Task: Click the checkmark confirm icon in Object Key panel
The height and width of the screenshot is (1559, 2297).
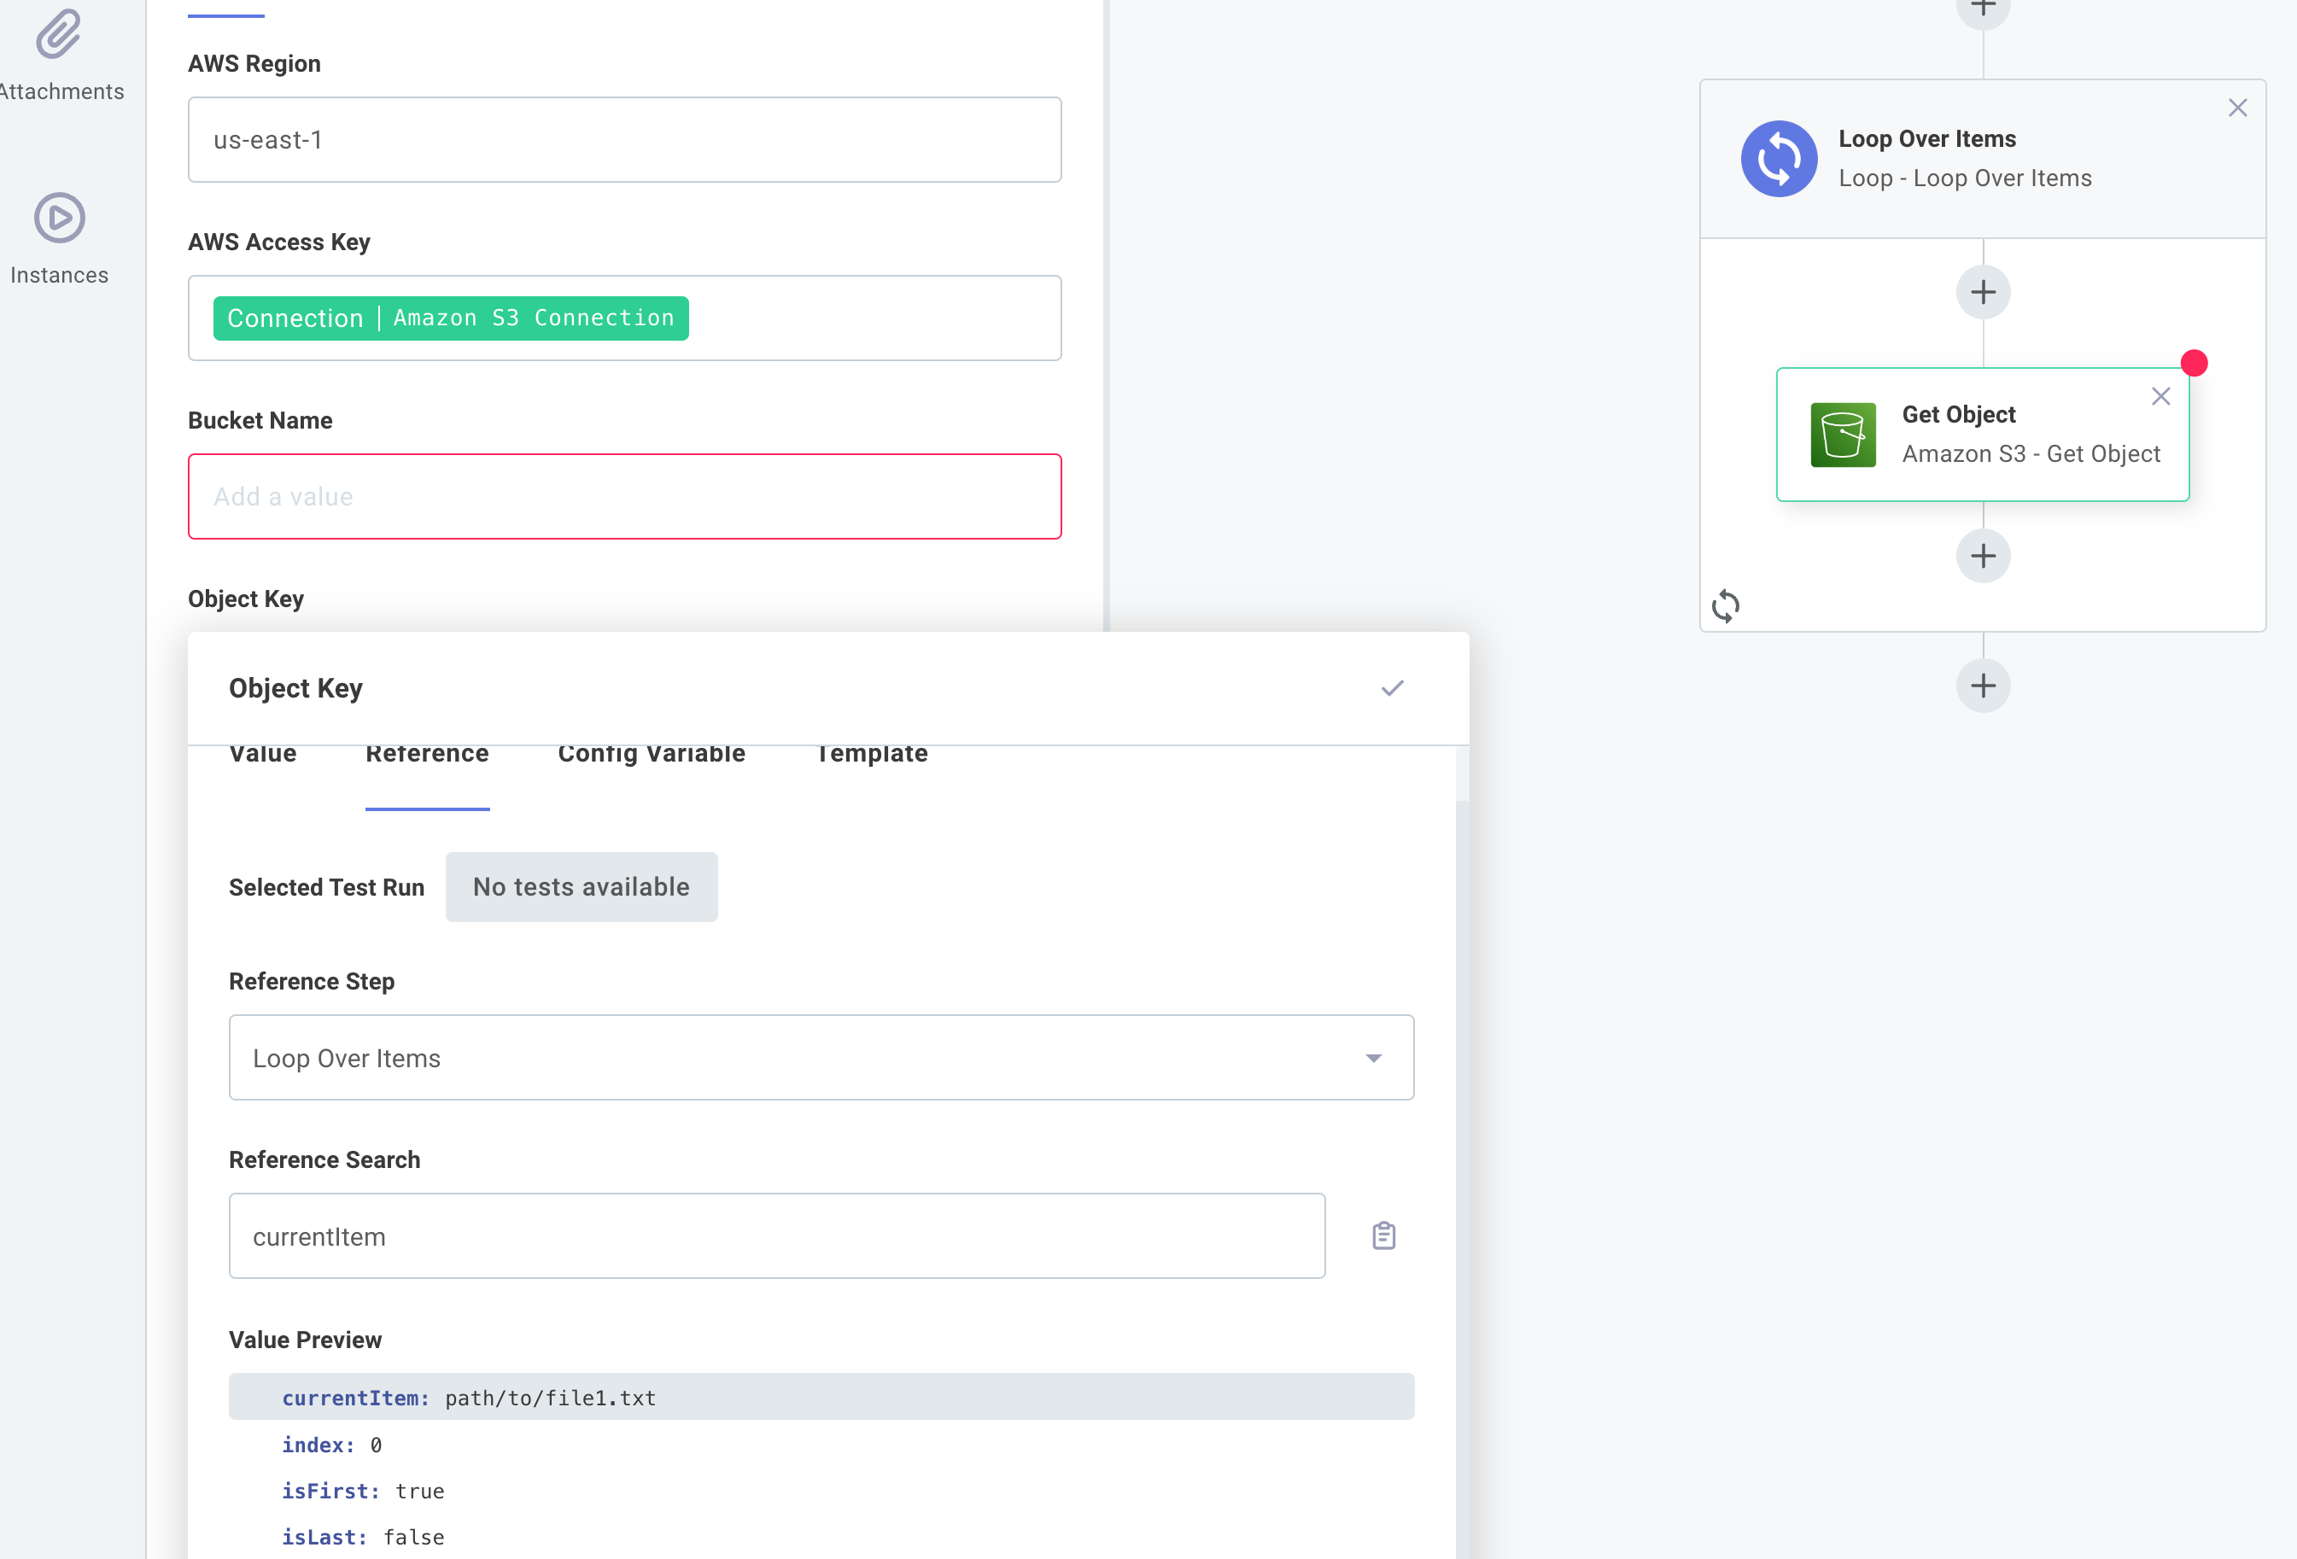Action: pos(1390,687)
